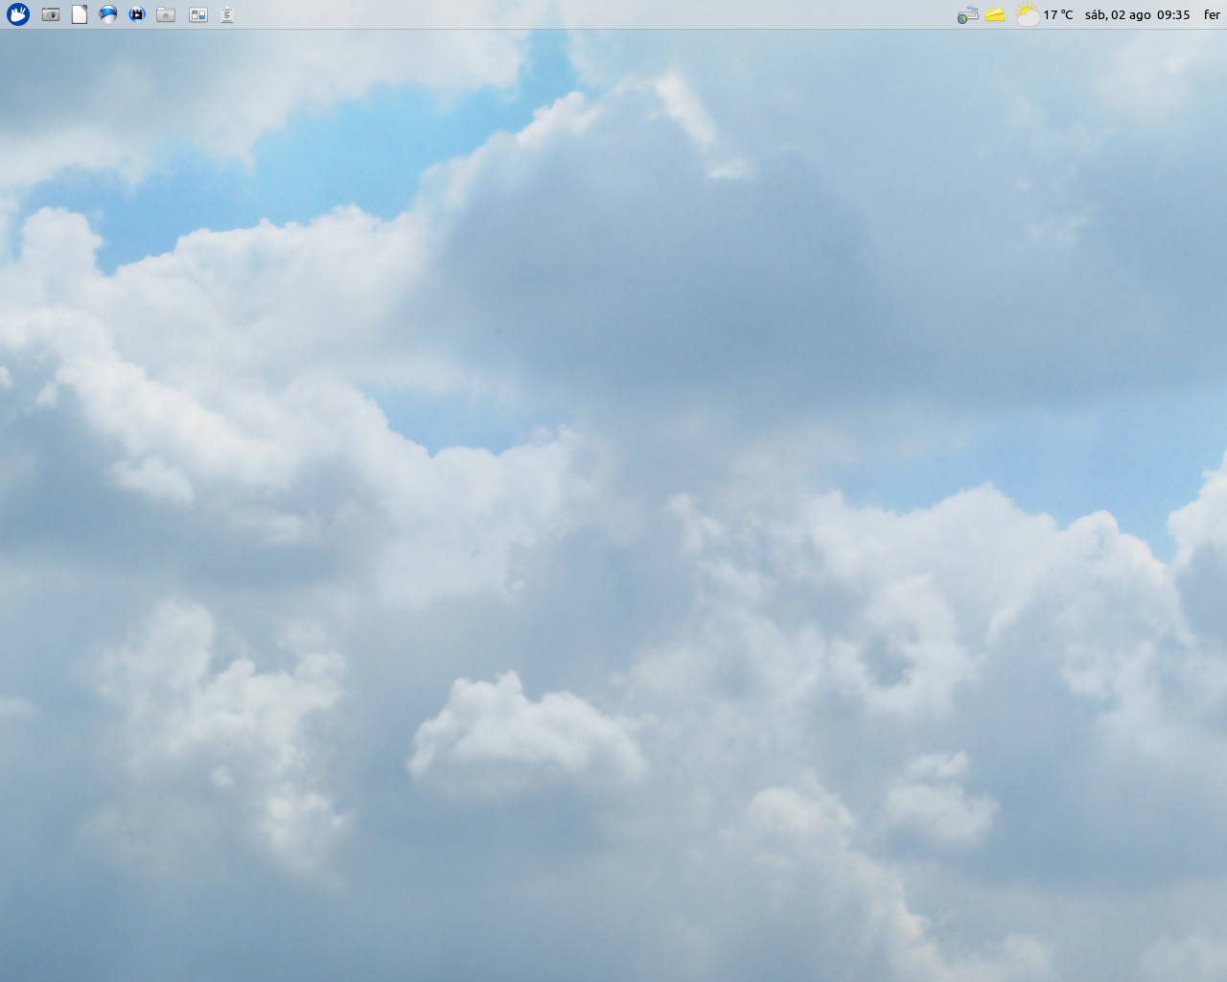This screenshot has height=982, width=1227.
Task: Open the LibreOffice blank document launcher
Action: coord(80,14)
